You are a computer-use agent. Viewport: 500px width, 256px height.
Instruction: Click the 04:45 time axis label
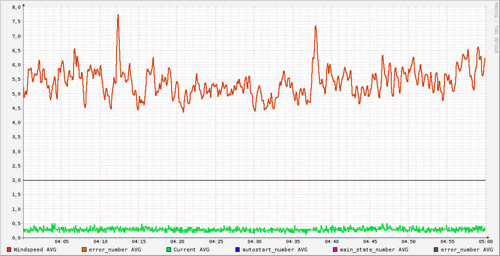point(370,242)
